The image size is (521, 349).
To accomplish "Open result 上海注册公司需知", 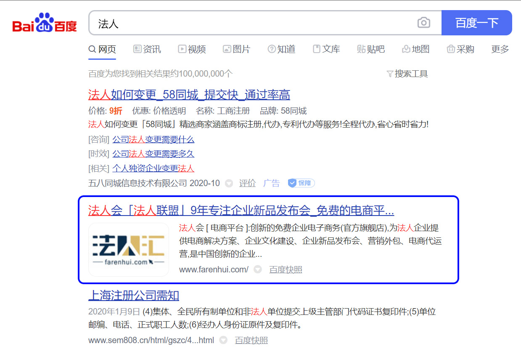I will click(134, 295).
